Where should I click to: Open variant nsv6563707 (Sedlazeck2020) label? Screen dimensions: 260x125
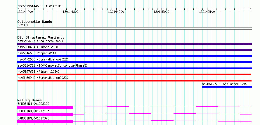(x=40, y=41)
